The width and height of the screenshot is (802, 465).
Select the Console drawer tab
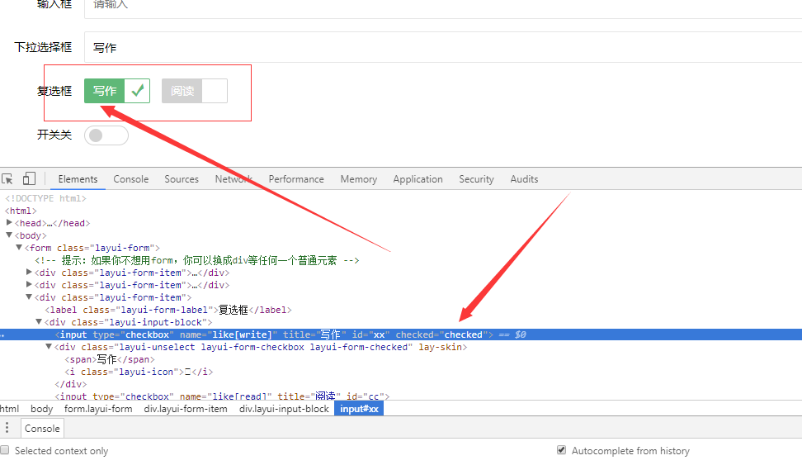[x=42, y=428]
